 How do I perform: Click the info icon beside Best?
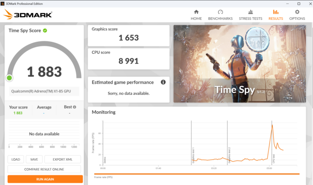point(75,107)
